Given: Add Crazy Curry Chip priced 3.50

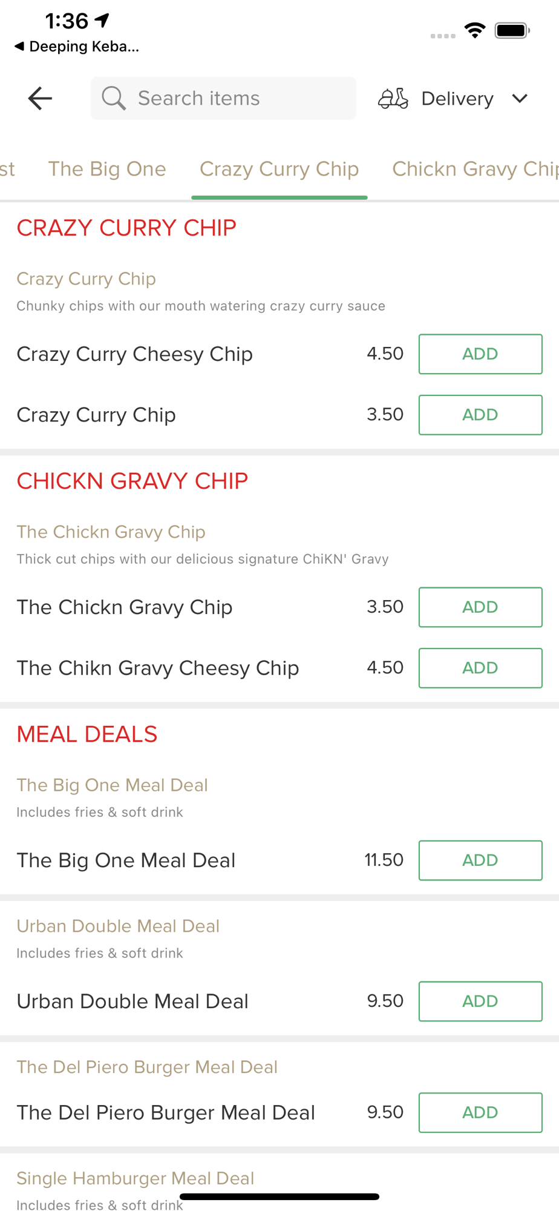Looking at the screenshot, I should [x=480, y=415].
